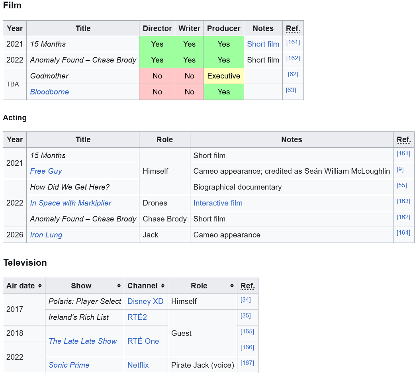Image resolution: width=415 pixels, height=376 pixels.
Task: Select the Chase Brody role cell
Action: 164,219
